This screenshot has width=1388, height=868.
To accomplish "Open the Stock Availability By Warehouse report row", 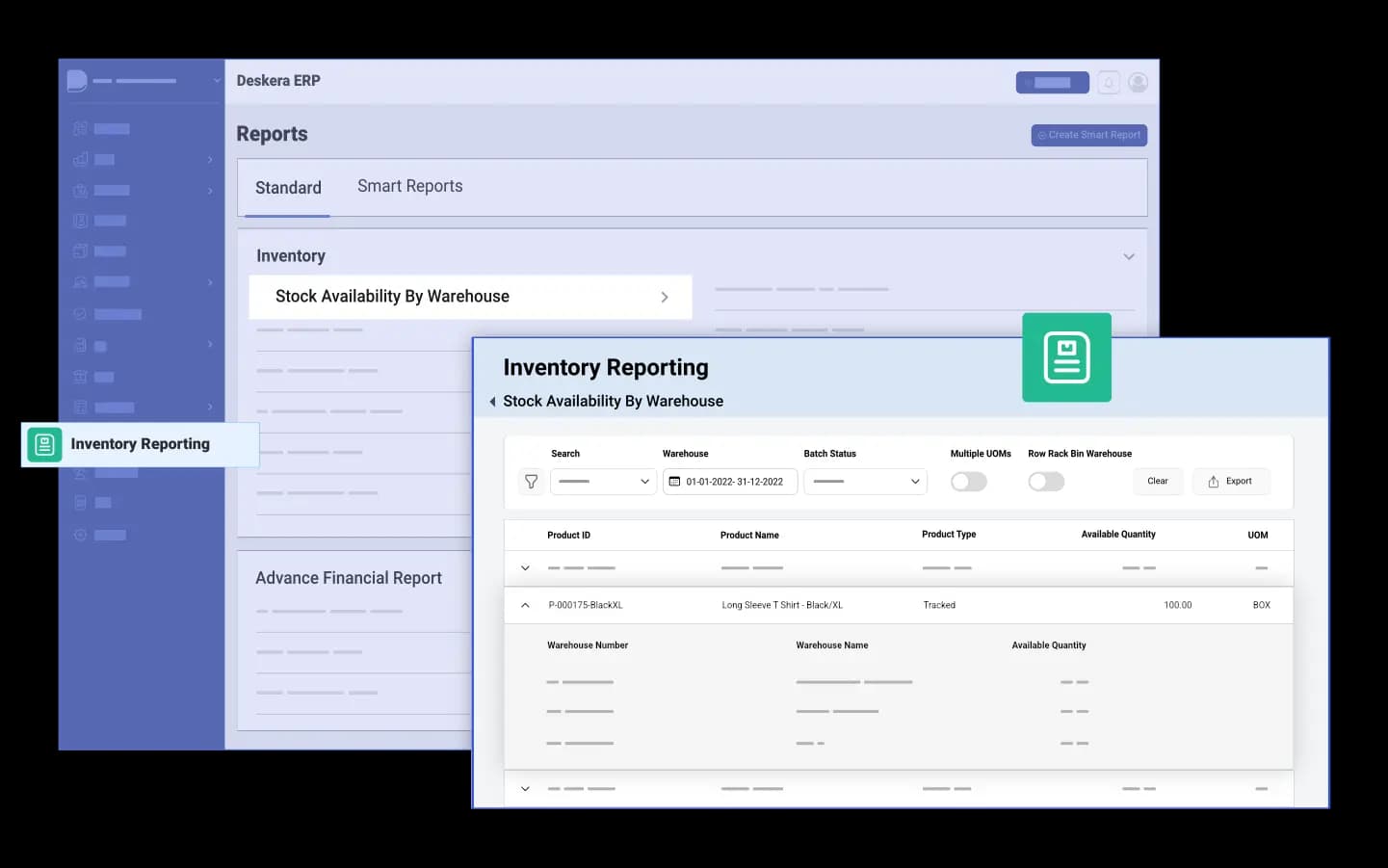I will coord(470,297).
